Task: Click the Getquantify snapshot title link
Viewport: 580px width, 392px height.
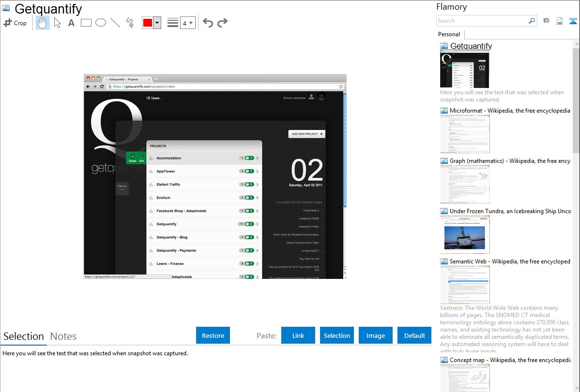Action: click(x=471, y=46)
